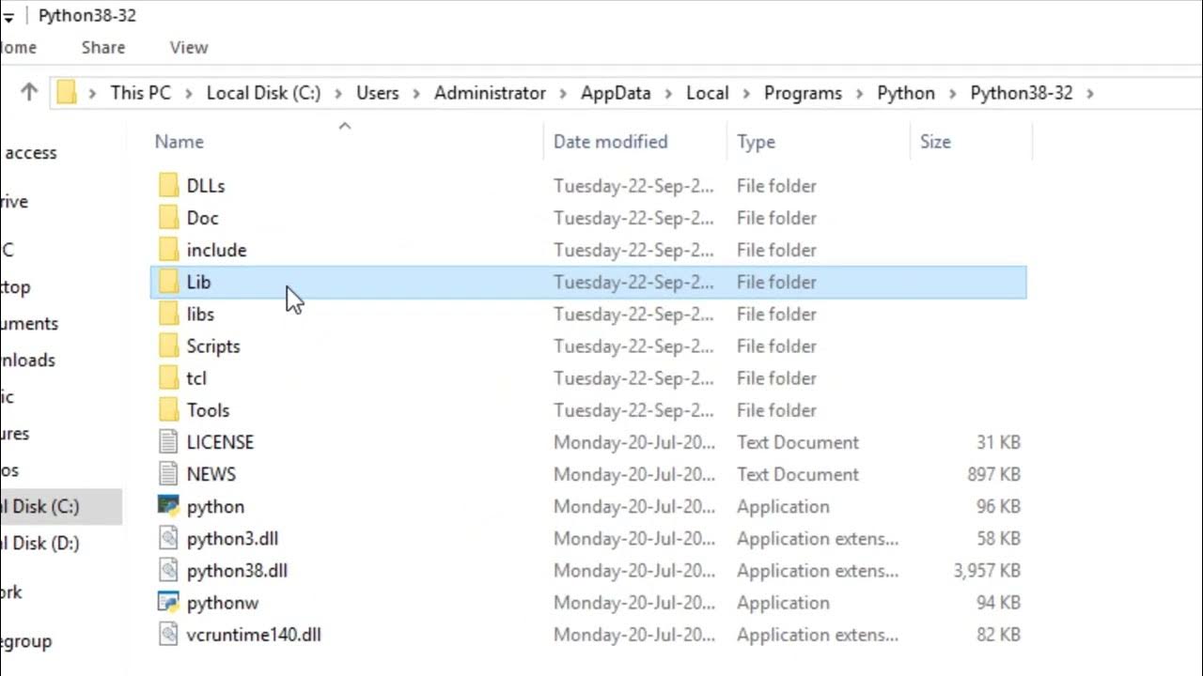This screenshot has width=1203, height=676.
Task: Click the NEWS text document icon
Action: [168, 474]
